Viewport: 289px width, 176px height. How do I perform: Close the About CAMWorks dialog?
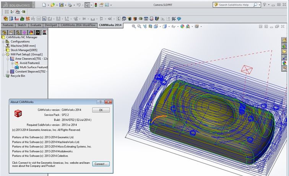[x=109, y=102]
